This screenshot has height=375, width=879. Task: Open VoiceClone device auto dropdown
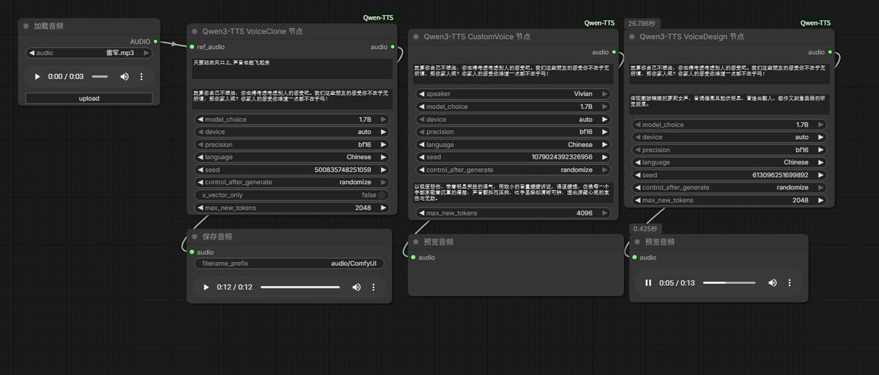292,132
